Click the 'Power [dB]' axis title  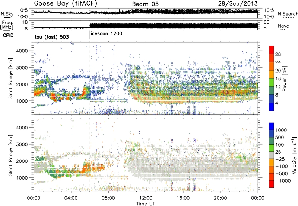[x=284, y=78]
